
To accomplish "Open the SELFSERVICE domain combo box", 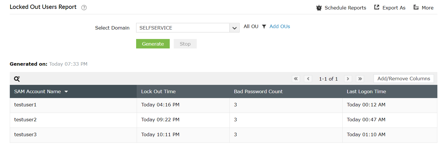I will pos(183,28).
